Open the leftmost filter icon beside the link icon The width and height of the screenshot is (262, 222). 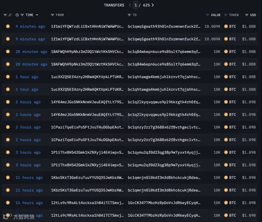5,15
